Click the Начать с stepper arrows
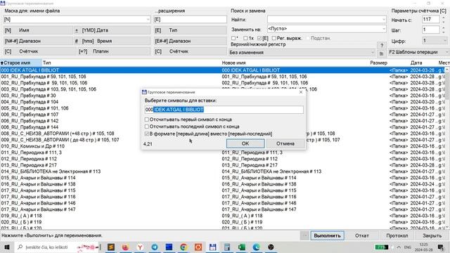Screen dimensions: 450x253 pyautogui.click(x=444, y=20)
